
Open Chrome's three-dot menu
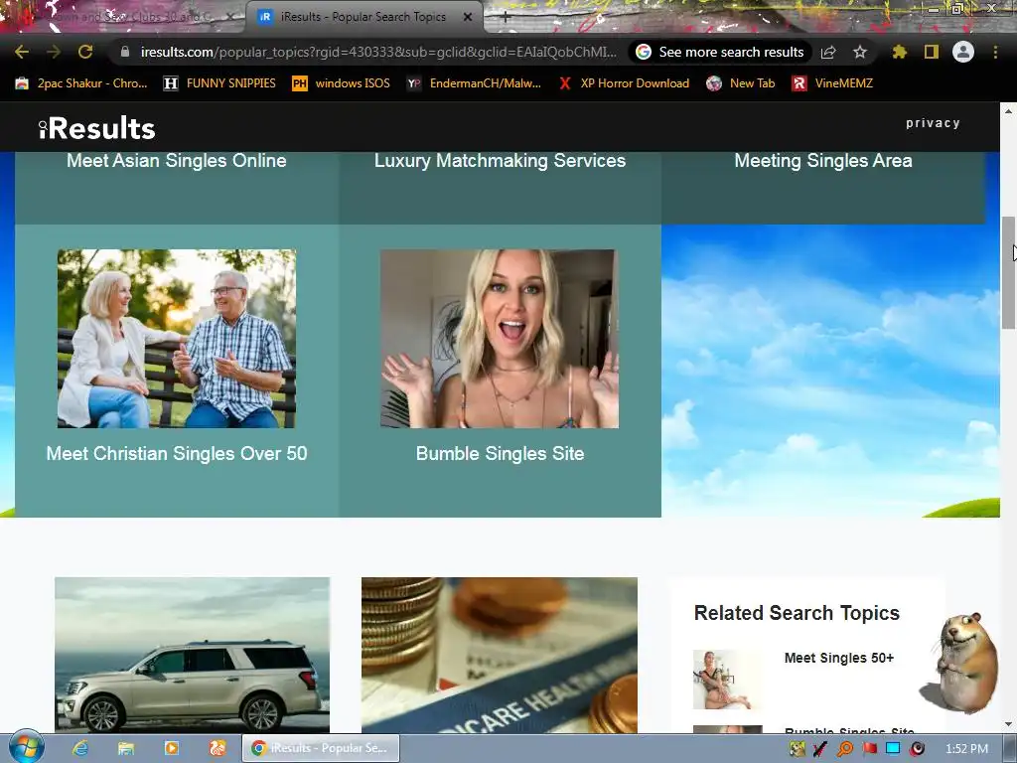pyautogui.click(x=995, y=52)
